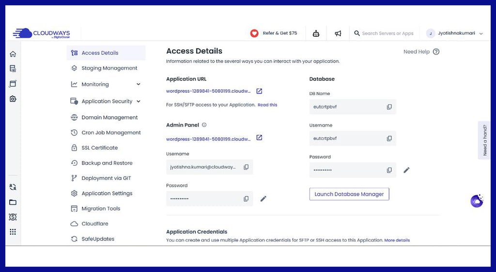Click the search magnifier icon

tap(357, 33)
